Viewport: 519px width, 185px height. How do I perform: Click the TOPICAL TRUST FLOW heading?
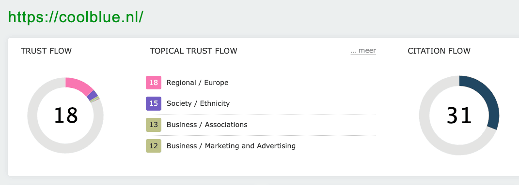[193, 51]
